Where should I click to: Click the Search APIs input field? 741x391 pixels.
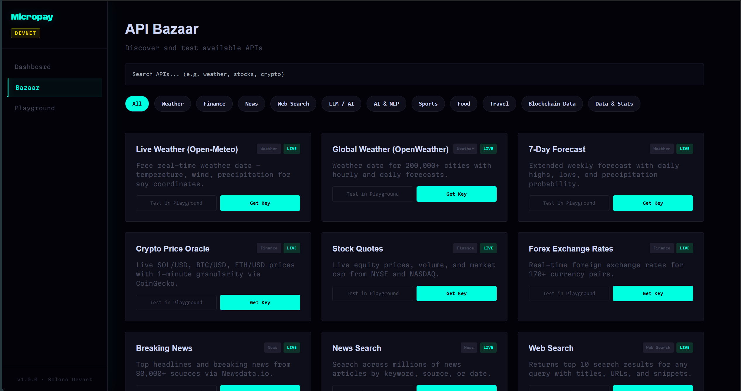click(x=414, y=74)
